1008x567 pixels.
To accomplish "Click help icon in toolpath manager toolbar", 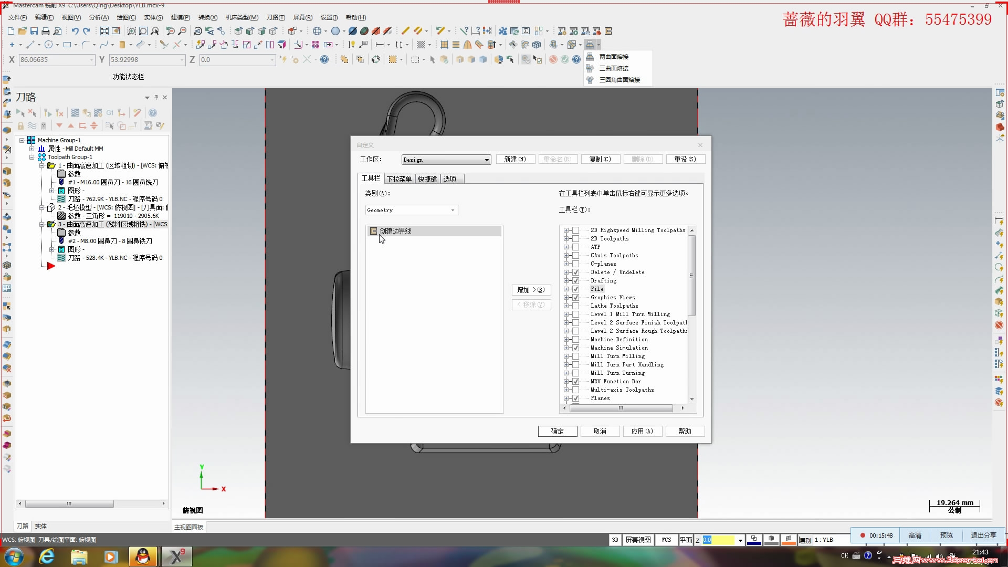I will (153, 113).
